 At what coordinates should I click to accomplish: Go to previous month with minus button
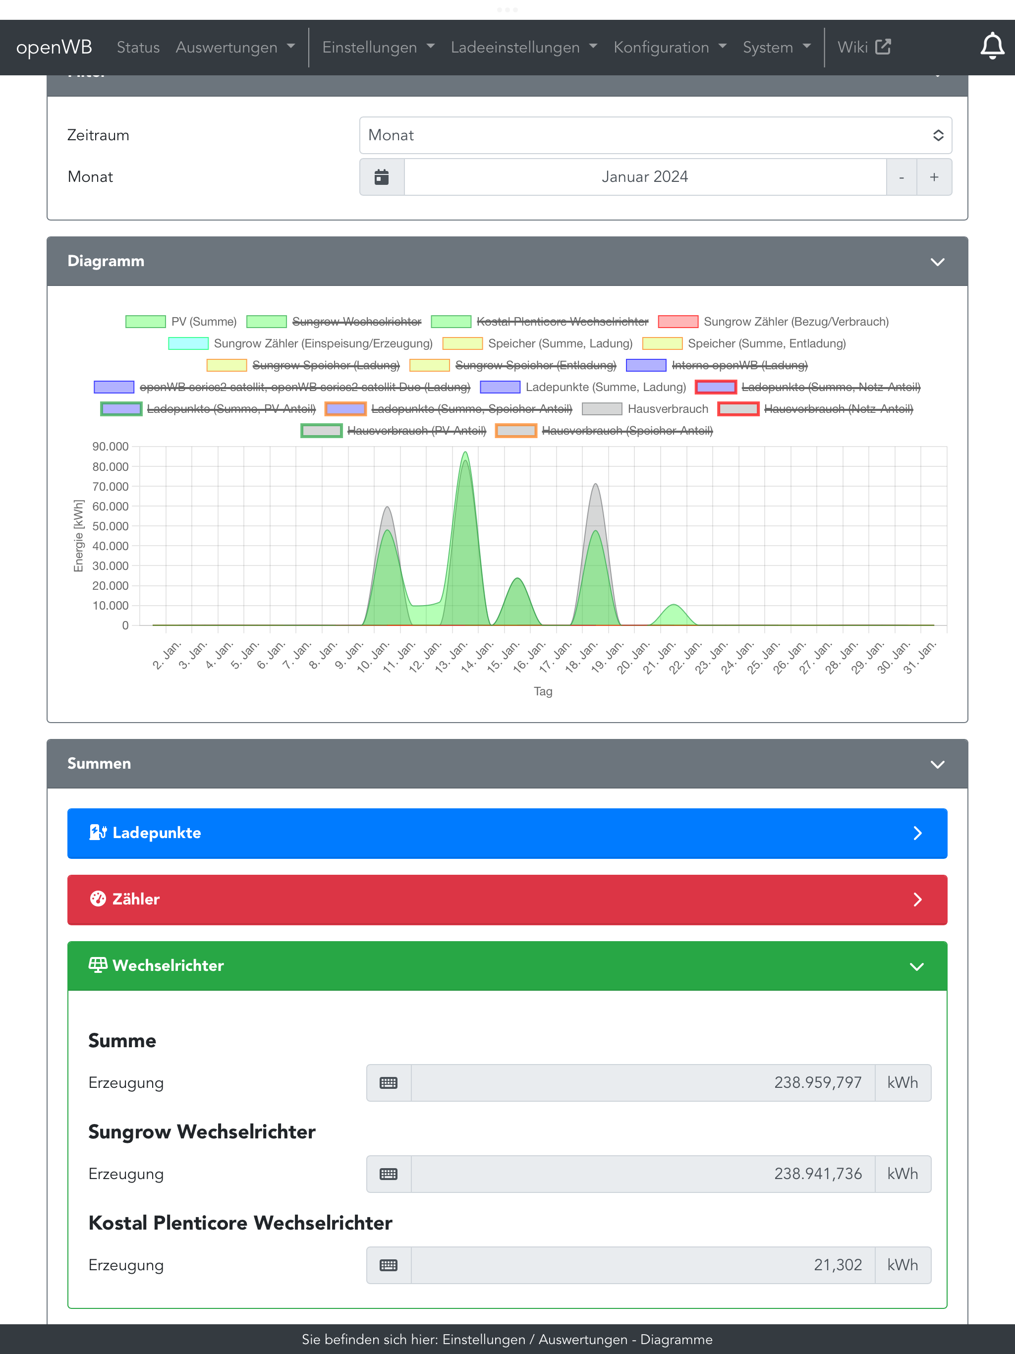pyautogui.click(x=901, y=177)
